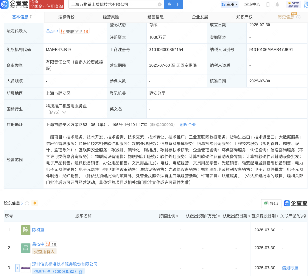Open 深圳信测标准技术服务股份有限公司 link
The width and height of the screenshot is (308, 276).
click(x=65, y=264)
